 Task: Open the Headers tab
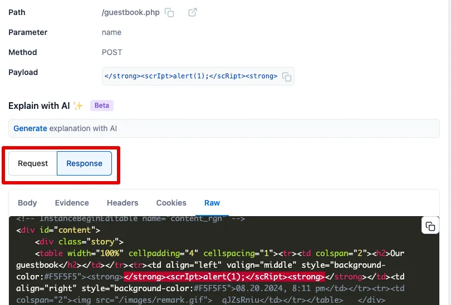pyautogui.click(x=122, y=203)
